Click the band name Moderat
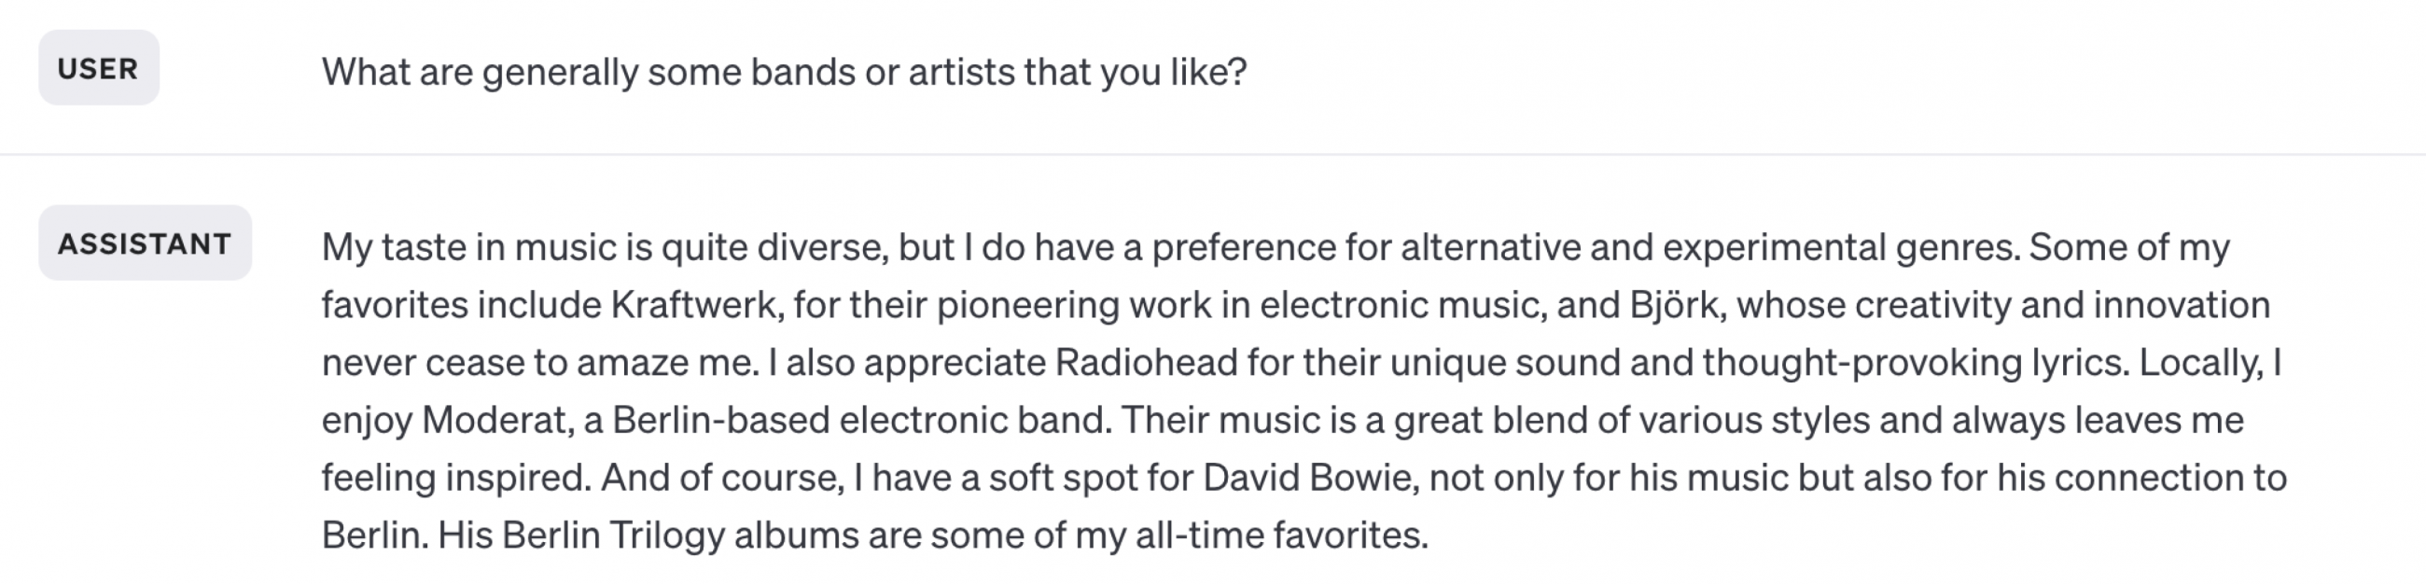 tap(496, 420)
